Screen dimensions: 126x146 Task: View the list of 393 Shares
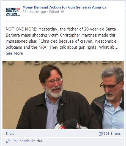tap(112, 134)
